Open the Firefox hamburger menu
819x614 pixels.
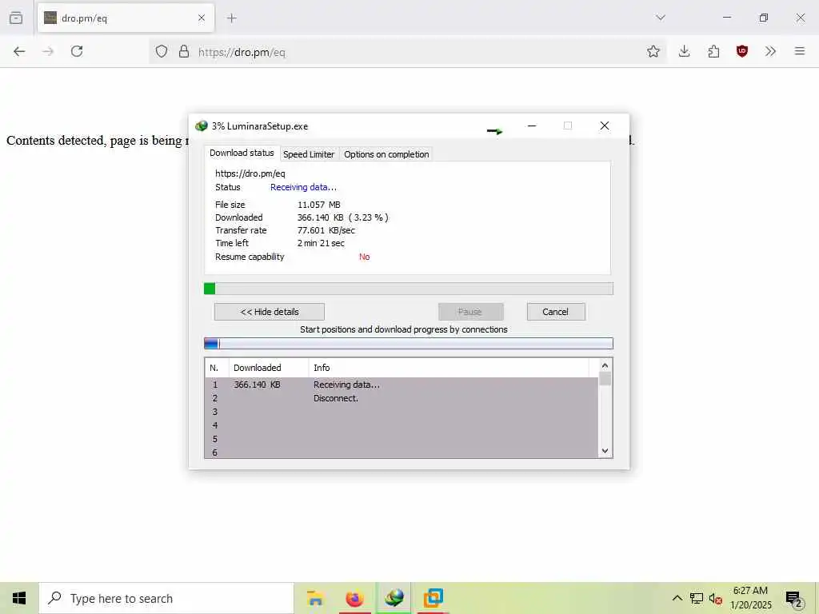[x=799, y=51]
